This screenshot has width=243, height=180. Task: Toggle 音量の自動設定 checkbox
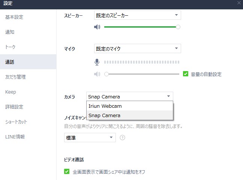(185, 74)
